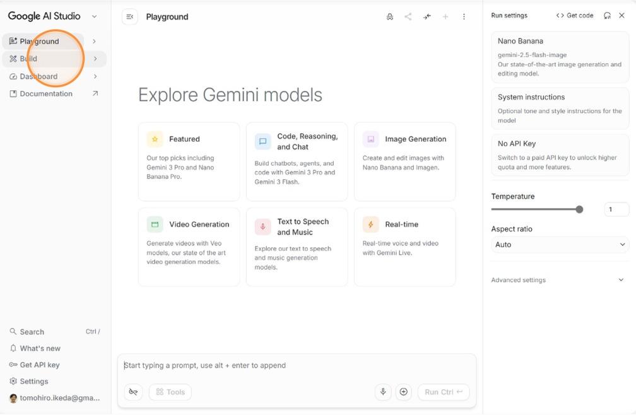Screen dimensions: 636x415
Task: Close the Run settings panel
Action: 621,16
